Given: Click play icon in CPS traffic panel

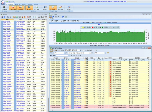Looking at the screenshot, I should [50, 17].
